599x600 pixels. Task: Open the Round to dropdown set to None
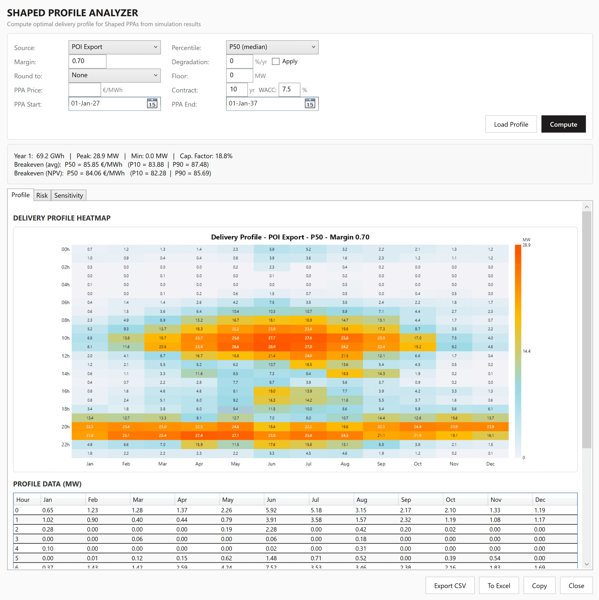click(x=115, y=76)
